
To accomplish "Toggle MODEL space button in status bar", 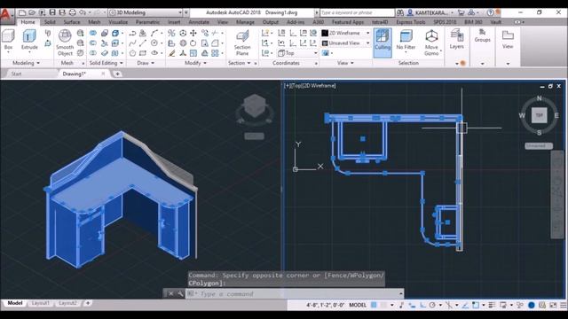I will (358, 305).
